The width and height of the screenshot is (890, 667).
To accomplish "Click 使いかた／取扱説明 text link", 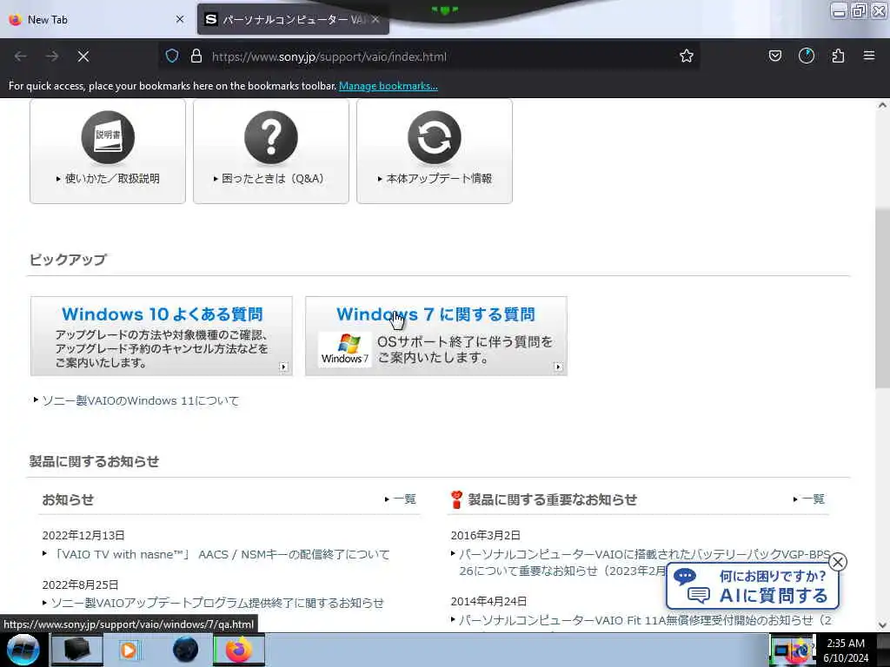I will coord(112,178).
